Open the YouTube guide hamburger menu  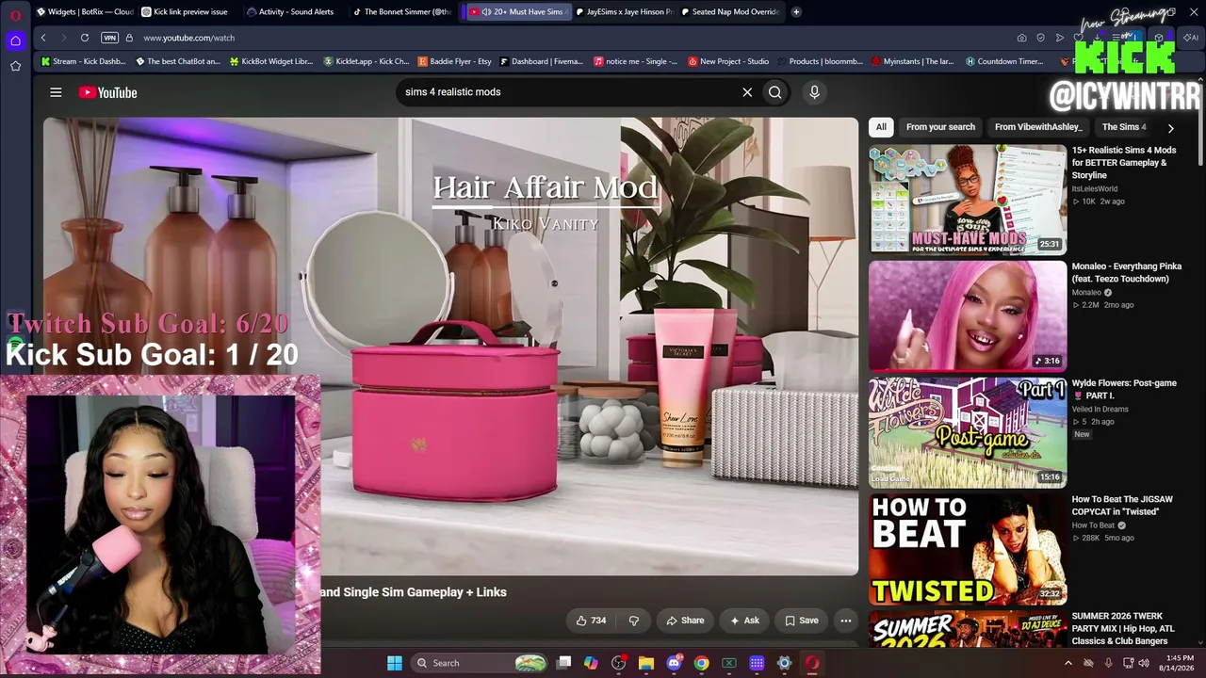(56, 92)
